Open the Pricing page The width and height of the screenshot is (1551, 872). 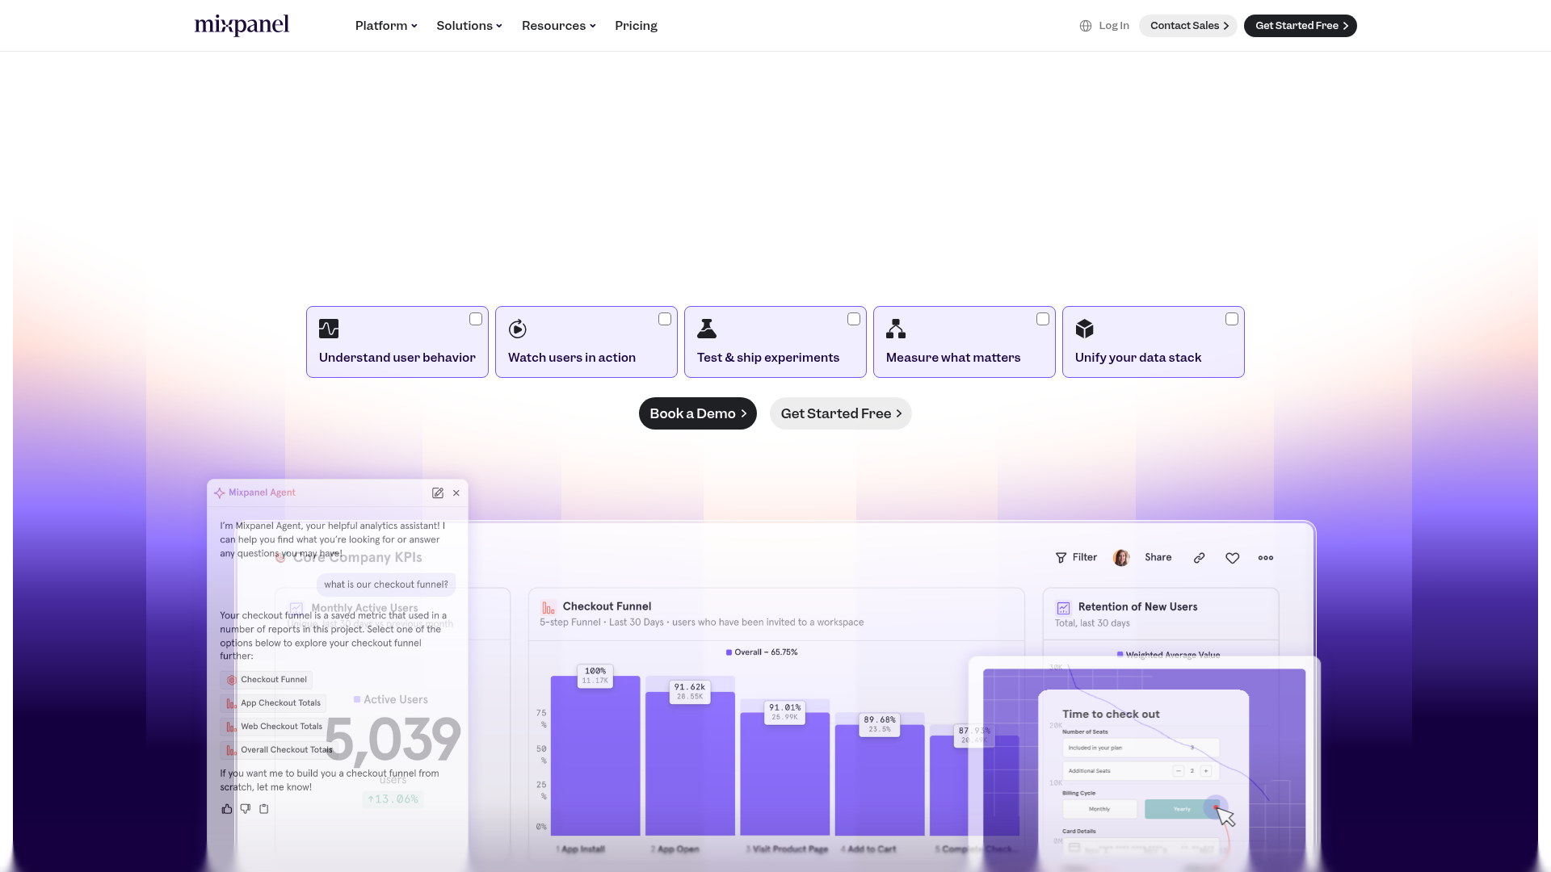click(636, 26)
